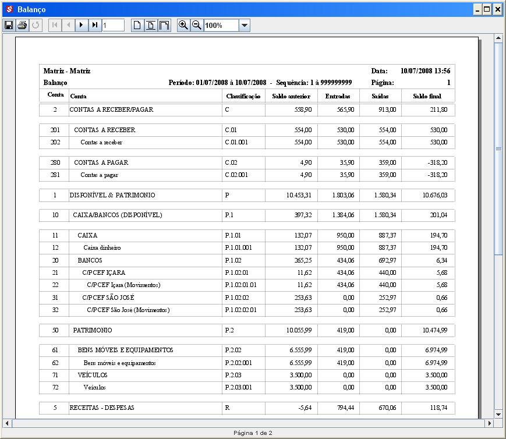
Task: Click the final balance '-318,20' of CONTAS A PAGAR
Action: (437, 162)
